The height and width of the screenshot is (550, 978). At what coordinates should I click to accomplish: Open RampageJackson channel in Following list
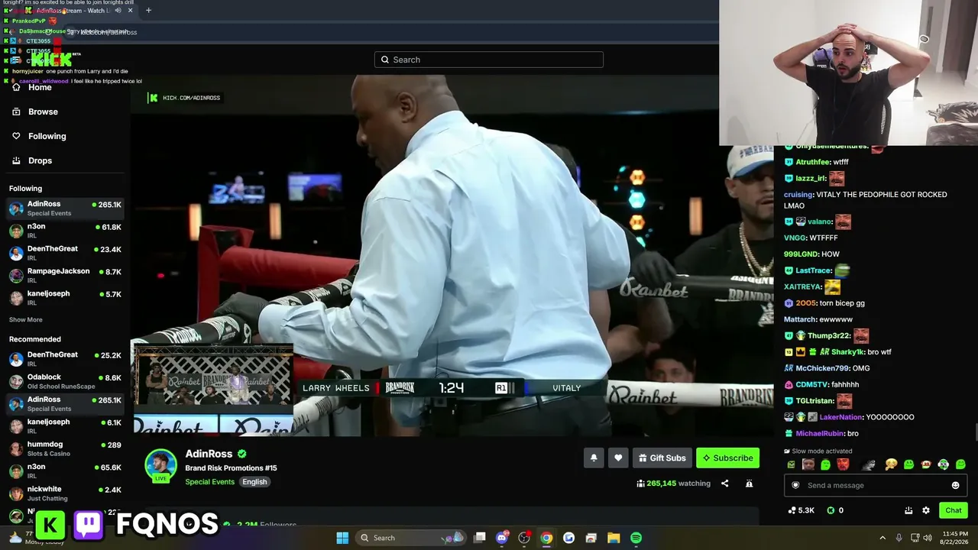pos(65,275)
